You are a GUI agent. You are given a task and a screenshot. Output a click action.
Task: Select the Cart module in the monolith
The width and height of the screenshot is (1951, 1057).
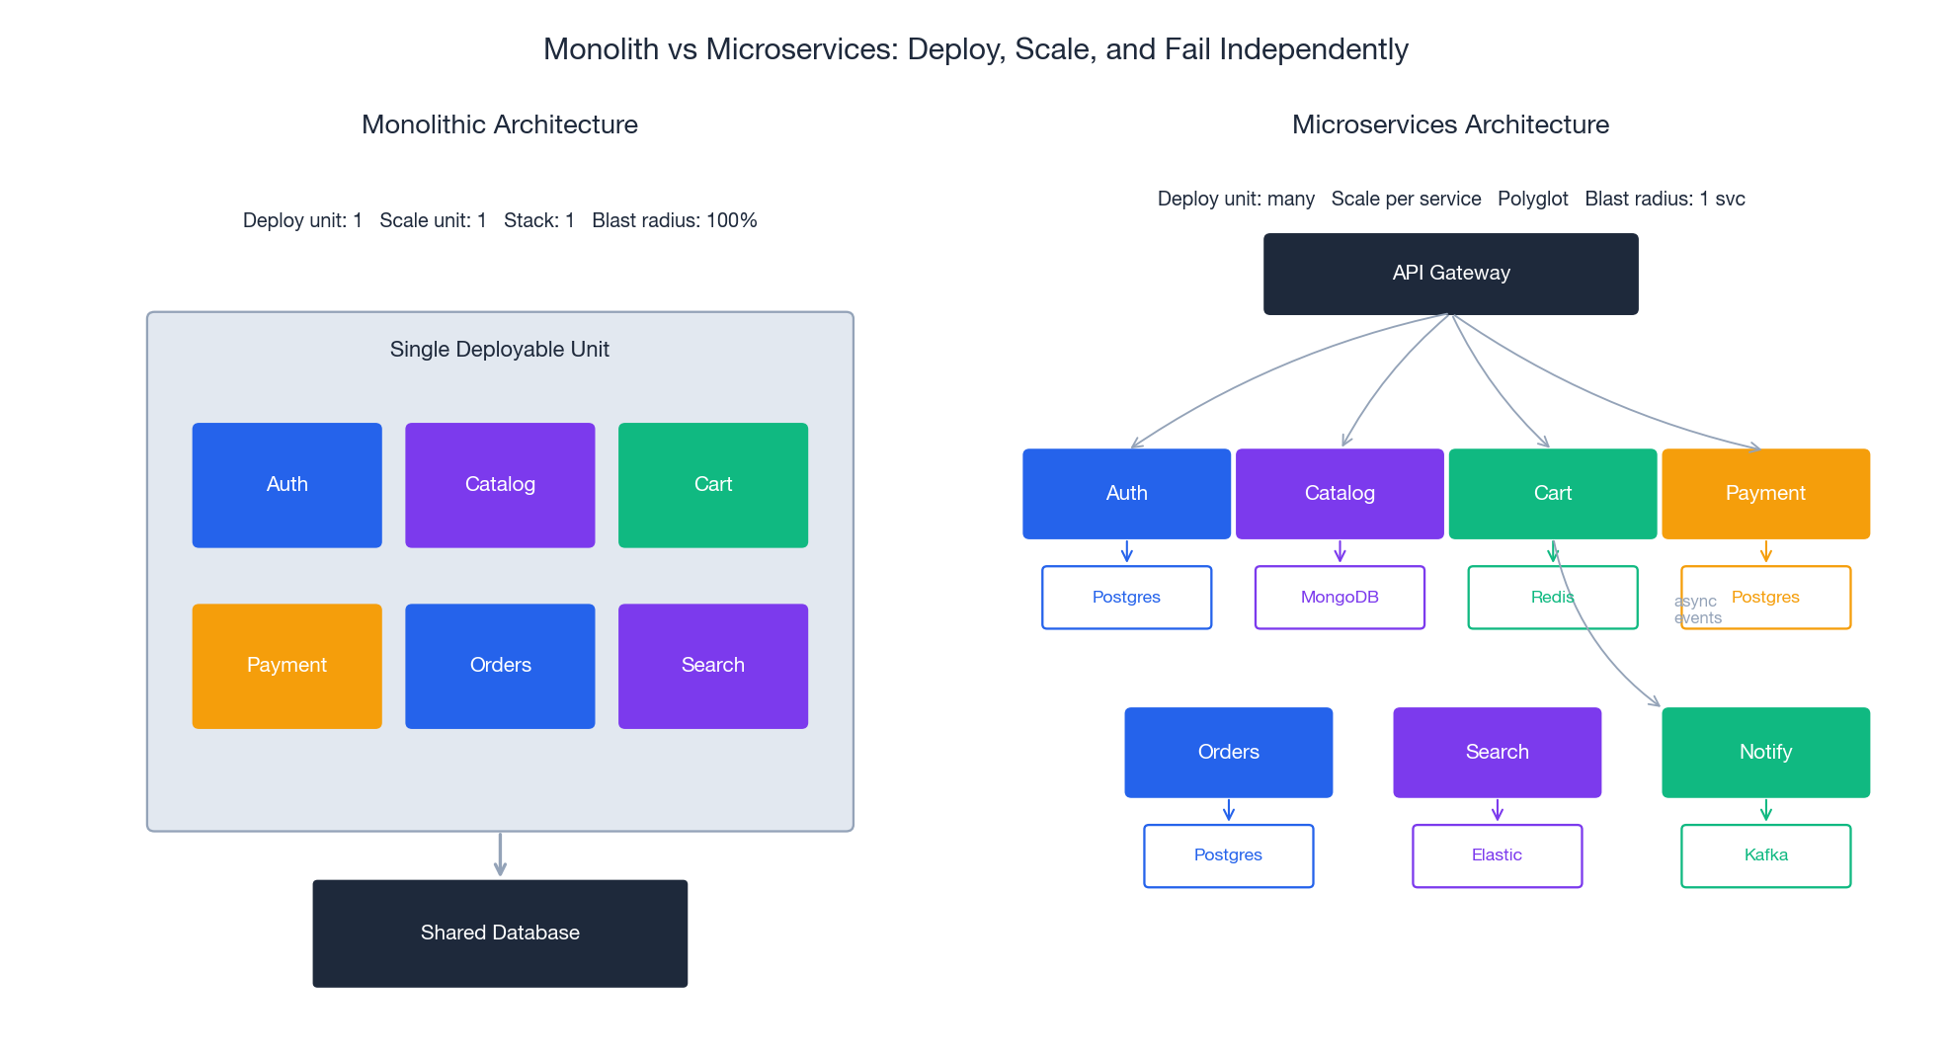pos(713,484)
